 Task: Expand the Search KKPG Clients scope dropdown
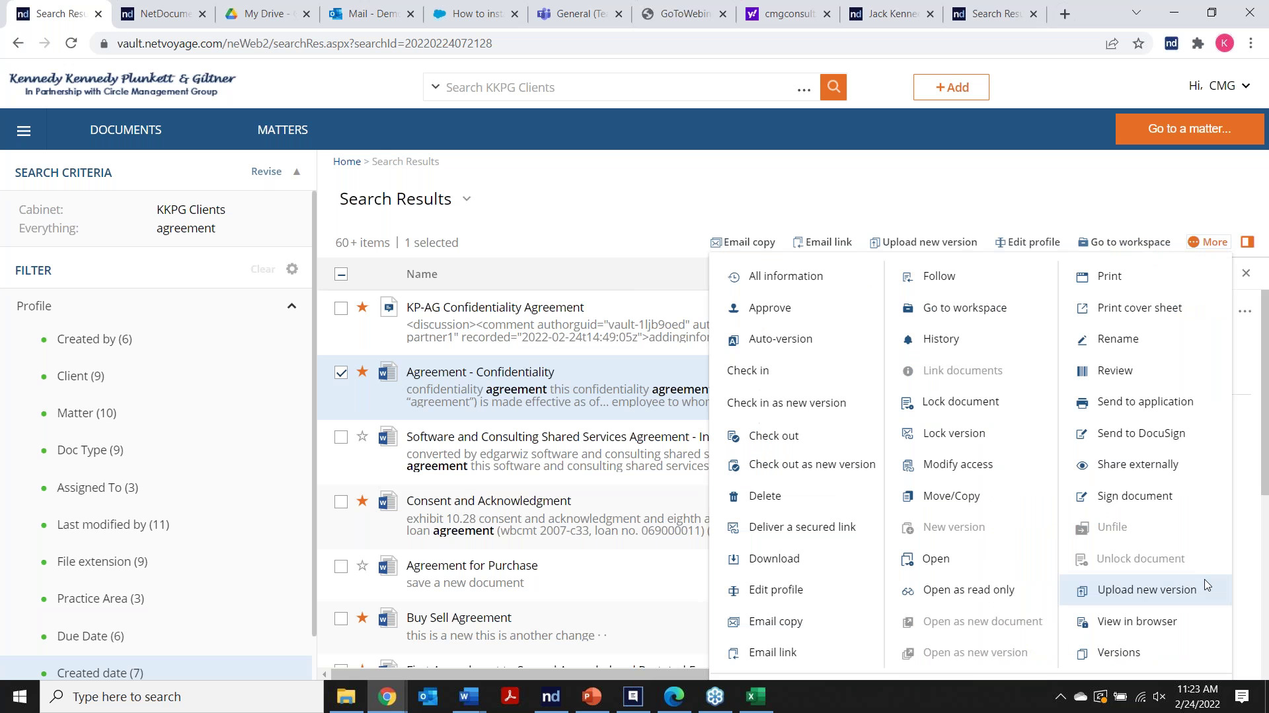click(x=436, y=86)
